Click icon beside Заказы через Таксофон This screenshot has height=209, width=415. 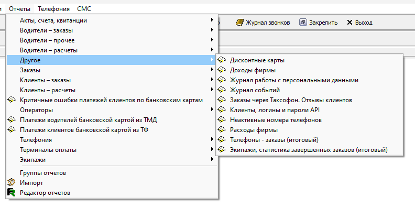(222, 100)
